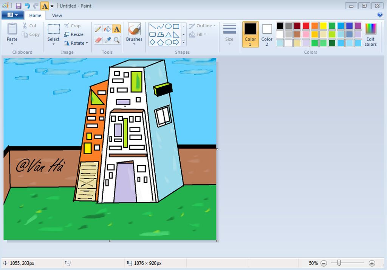Expand the Select dropdown arrow

point(54,44)
